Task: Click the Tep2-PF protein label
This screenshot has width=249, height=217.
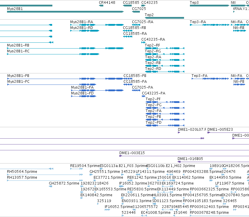Action: click(x=153, y=99)
